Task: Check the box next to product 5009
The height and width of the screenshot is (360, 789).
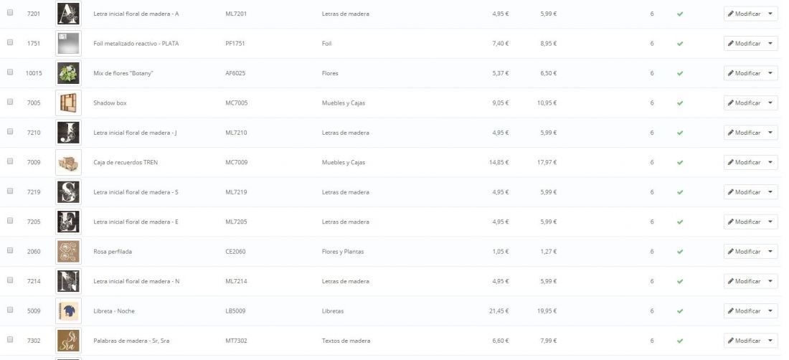Action: point(10,310)
